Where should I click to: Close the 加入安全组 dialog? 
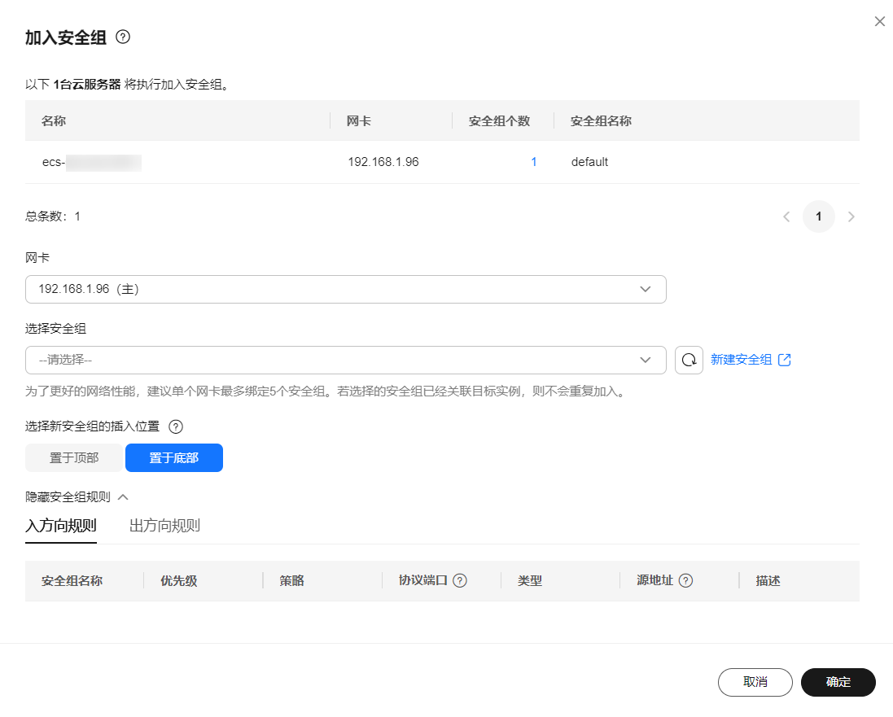(x=879, y=21)
